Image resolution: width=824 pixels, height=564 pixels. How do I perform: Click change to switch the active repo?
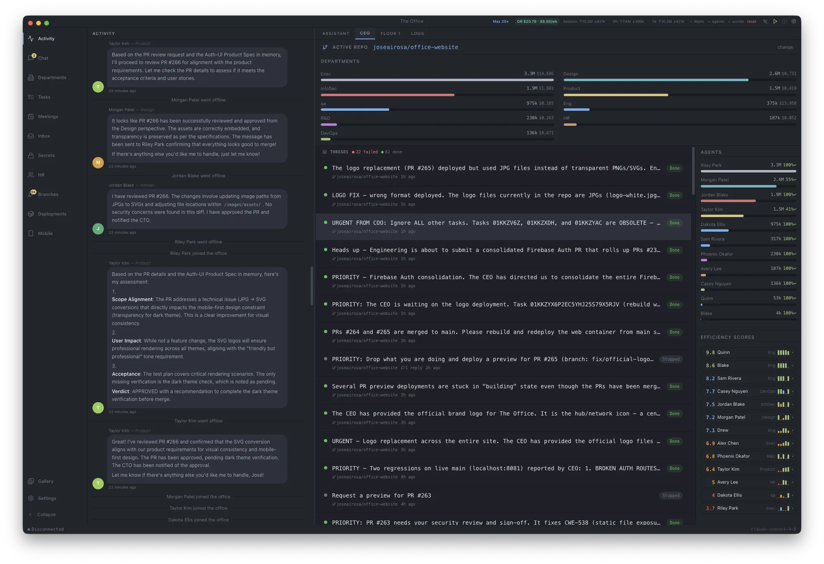(x=785, y=47)
